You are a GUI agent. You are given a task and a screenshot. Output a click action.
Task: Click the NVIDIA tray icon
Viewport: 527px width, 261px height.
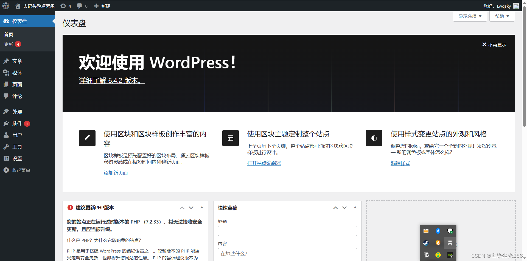tap(450, 255)
